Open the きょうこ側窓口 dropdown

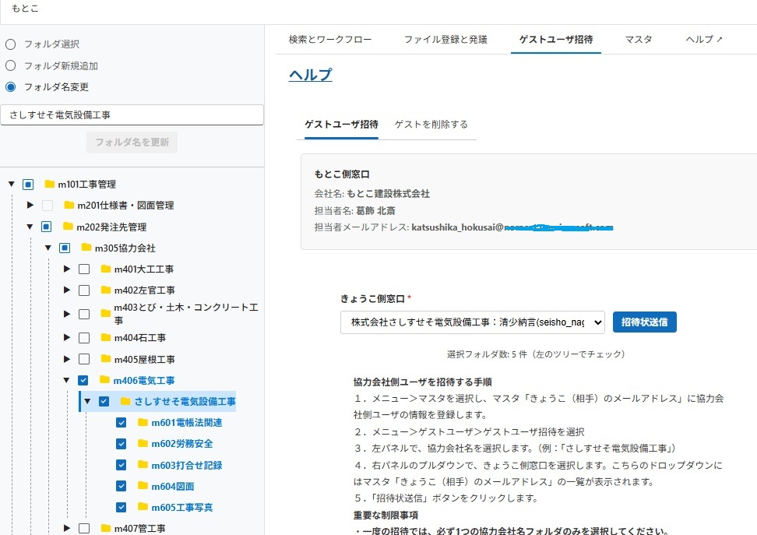472,322
